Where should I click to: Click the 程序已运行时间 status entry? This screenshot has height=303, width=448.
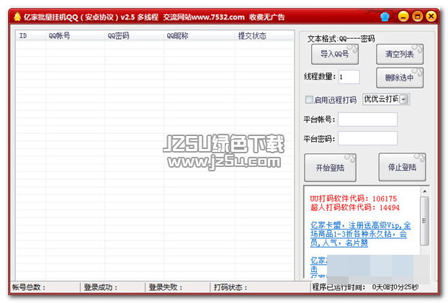(365, 287)
